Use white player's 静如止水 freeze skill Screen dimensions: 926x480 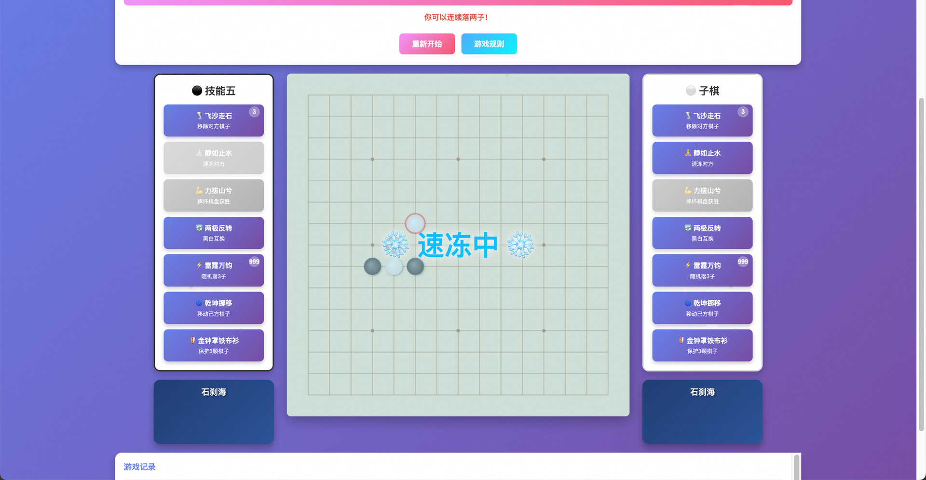pos(702,158)
